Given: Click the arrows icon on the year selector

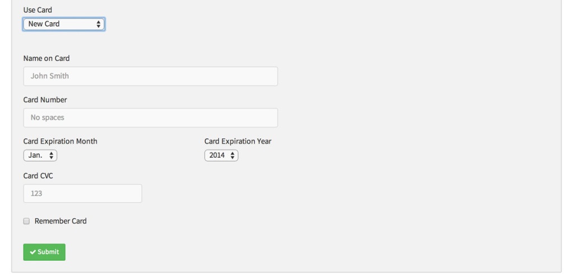Looking at the screenshot, I should (233, 156).
